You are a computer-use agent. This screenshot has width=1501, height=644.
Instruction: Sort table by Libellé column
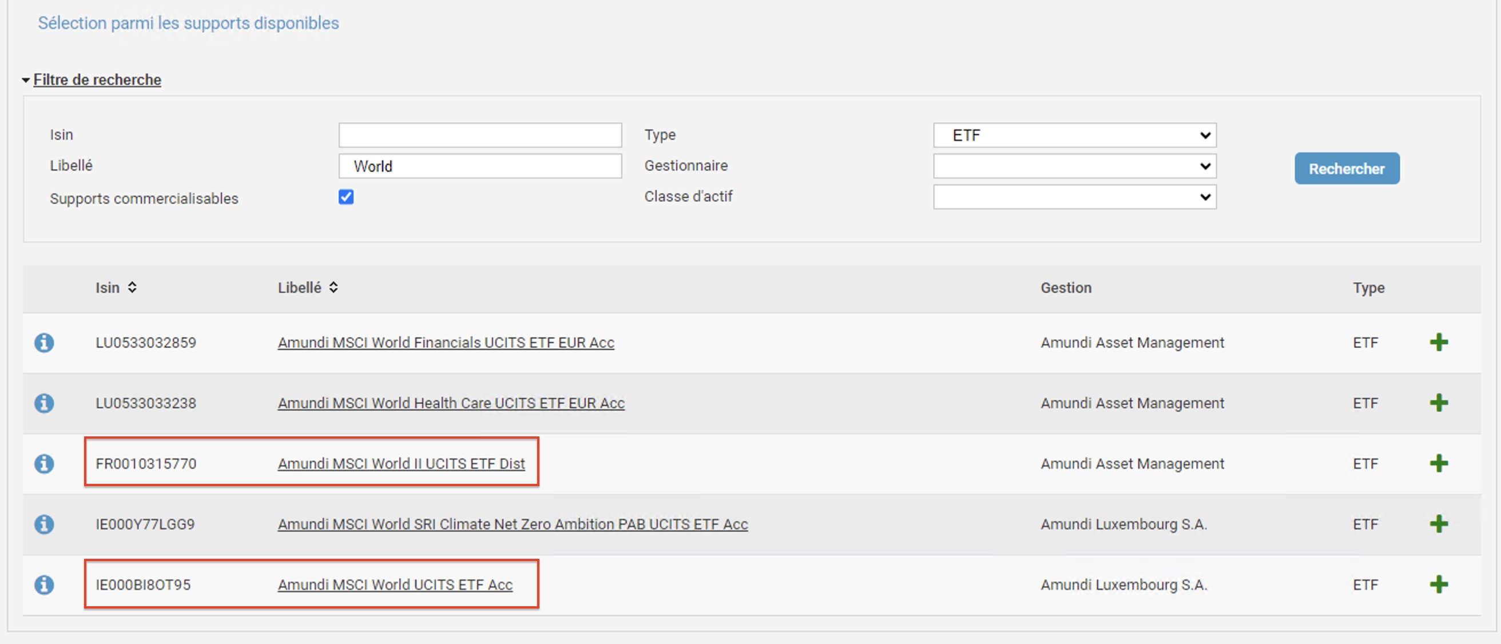coord(333,287)
